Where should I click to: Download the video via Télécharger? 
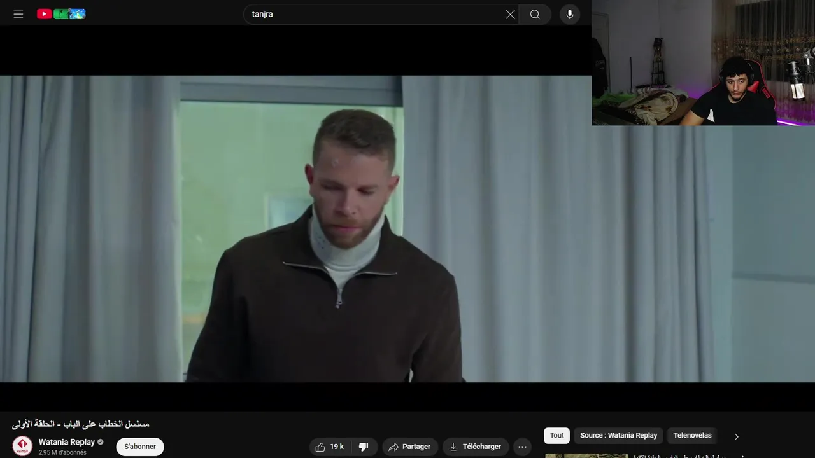pyautogui.click(x=476, y=447)
